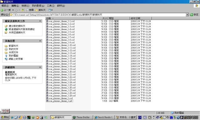The image size is (200, 120).
Task: Click the 搜尋 search toolbar button
Action: [x=30, y=10]
